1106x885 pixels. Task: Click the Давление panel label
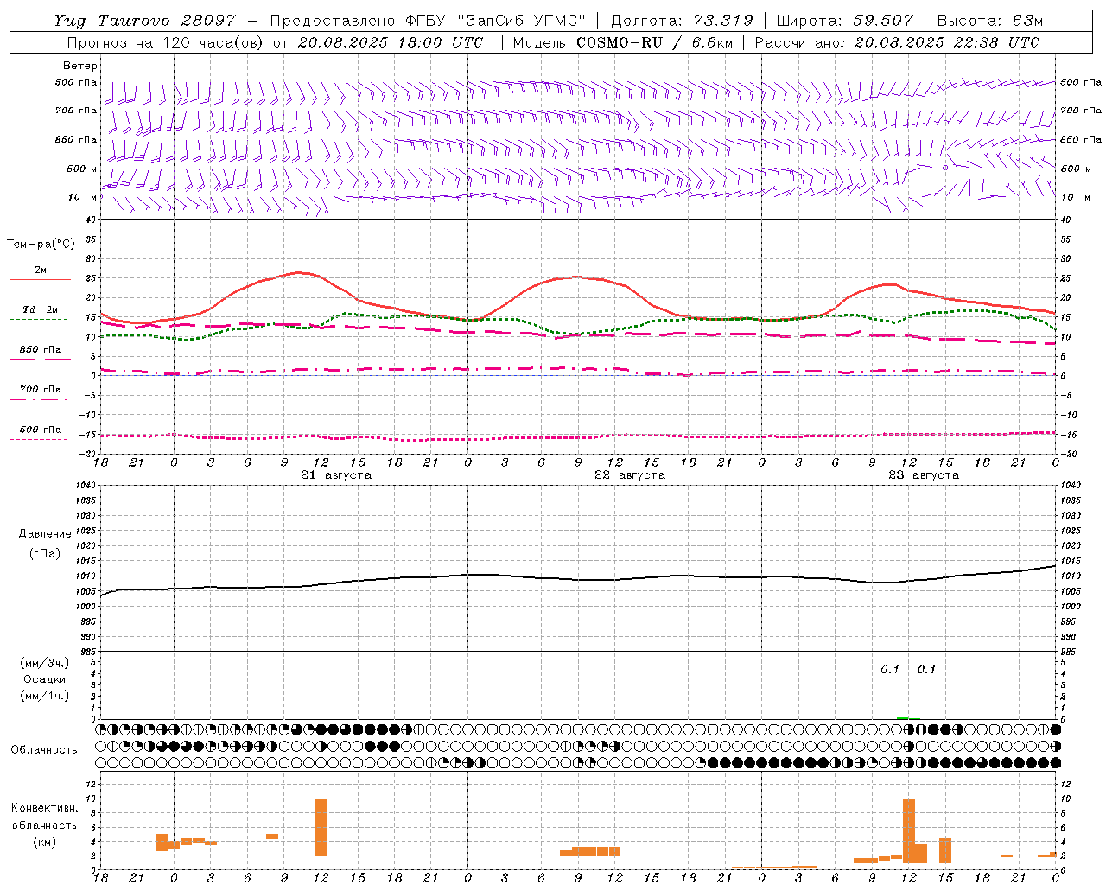click(45, 534)
